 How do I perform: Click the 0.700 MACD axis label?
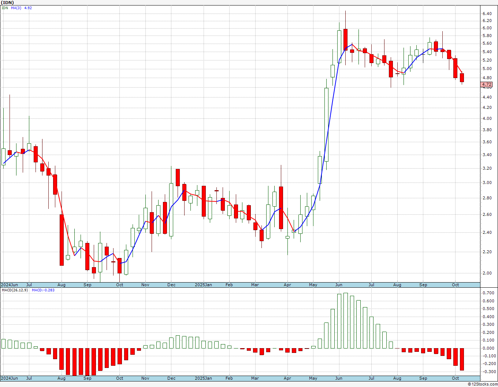pyautogui.click(x=488, y=293)
